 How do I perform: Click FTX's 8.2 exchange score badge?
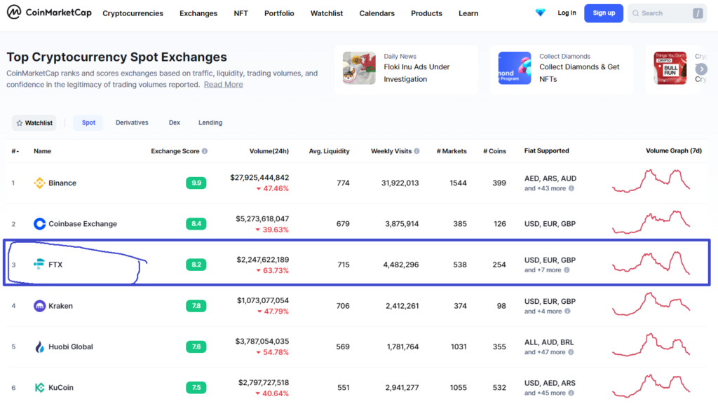[196, 265]
